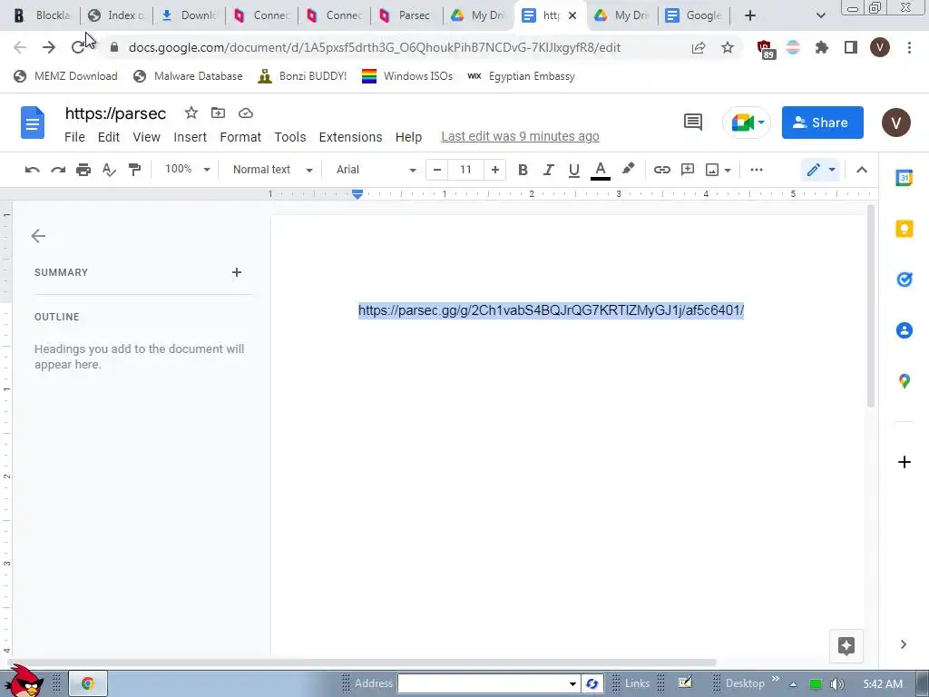
Task: Toggle underline formatting
Action: pos(573,170)
